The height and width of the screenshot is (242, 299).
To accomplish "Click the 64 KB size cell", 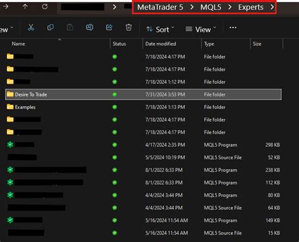I will [274, 208].
